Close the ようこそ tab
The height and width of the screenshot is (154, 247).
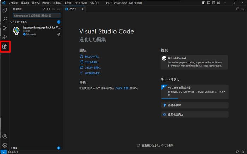pyautogui.click(x=83, y=9)
